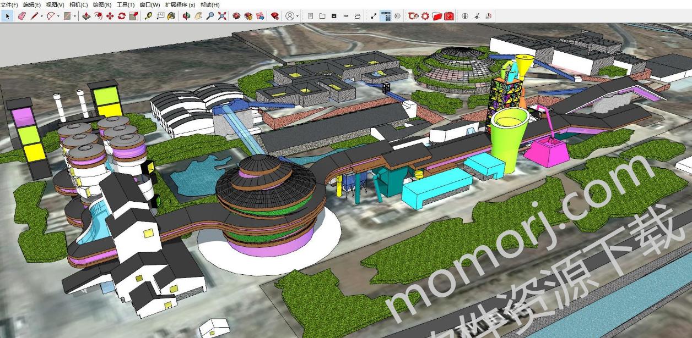This screenshot has width=692, height=338.
Task: Choose the Rotate tool
Action: coord(121,16)
